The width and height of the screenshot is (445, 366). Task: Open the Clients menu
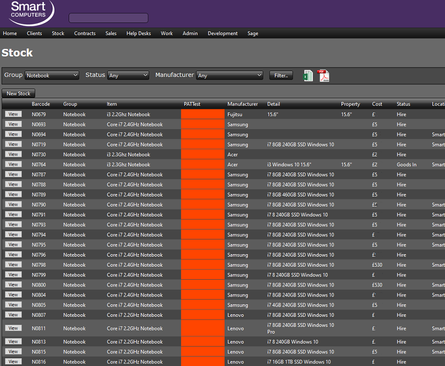pyautogui.click(x=35, y=33)
